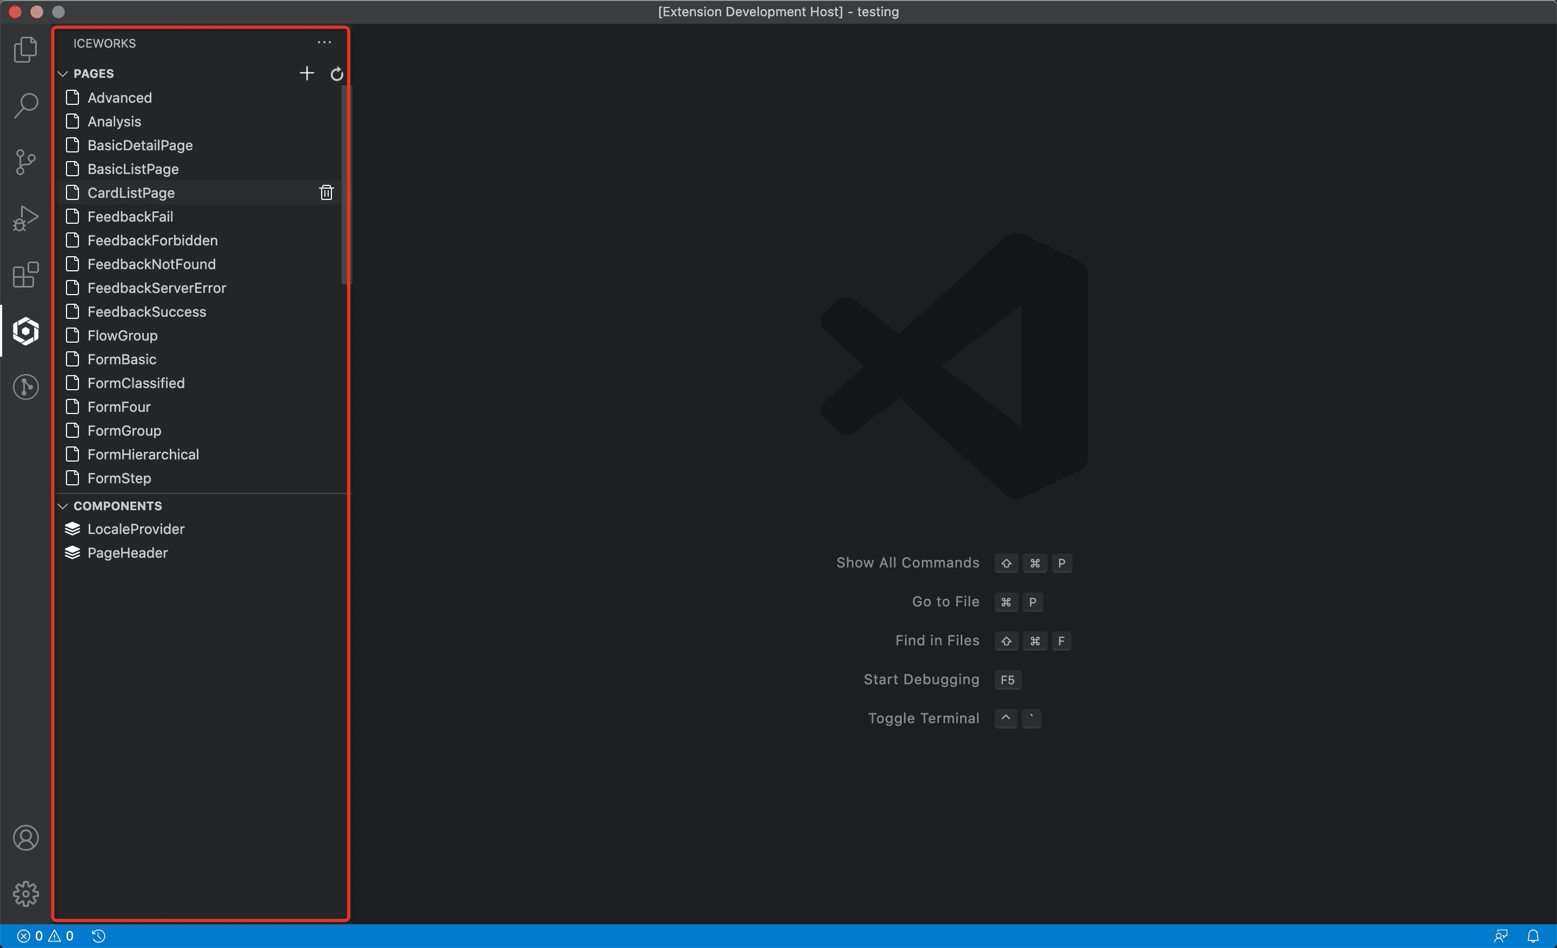Click the delete icon on CardListPage
This screenshot has height=948, width=1557.
click(326, 192)
